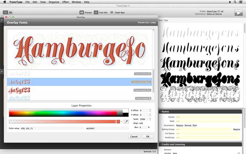This screenshot has width=246, height=154.
Task: Collapse Credits and Licensing section
Action: (161, 144)
